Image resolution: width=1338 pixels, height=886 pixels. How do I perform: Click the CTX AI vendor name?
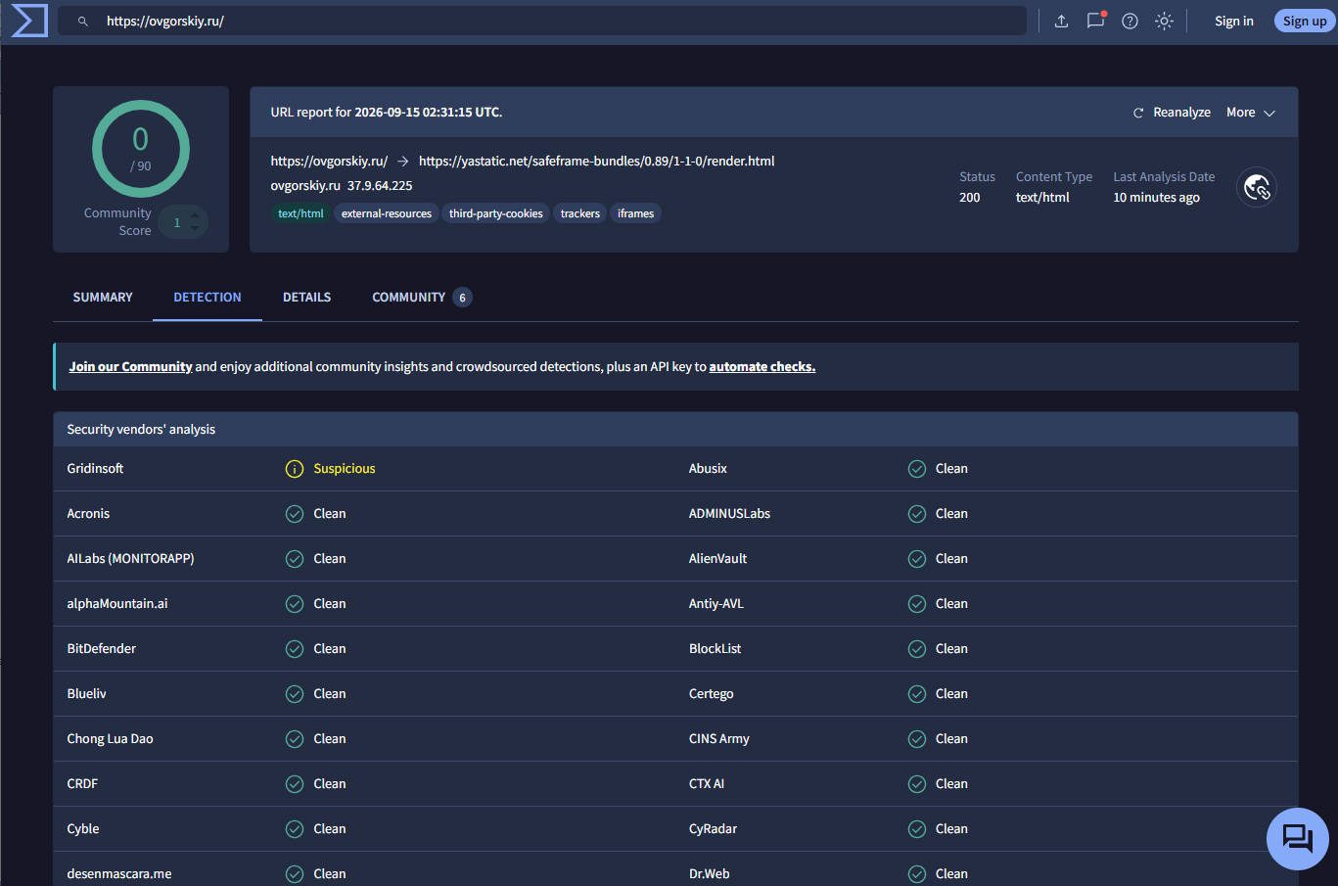[707, 784]
